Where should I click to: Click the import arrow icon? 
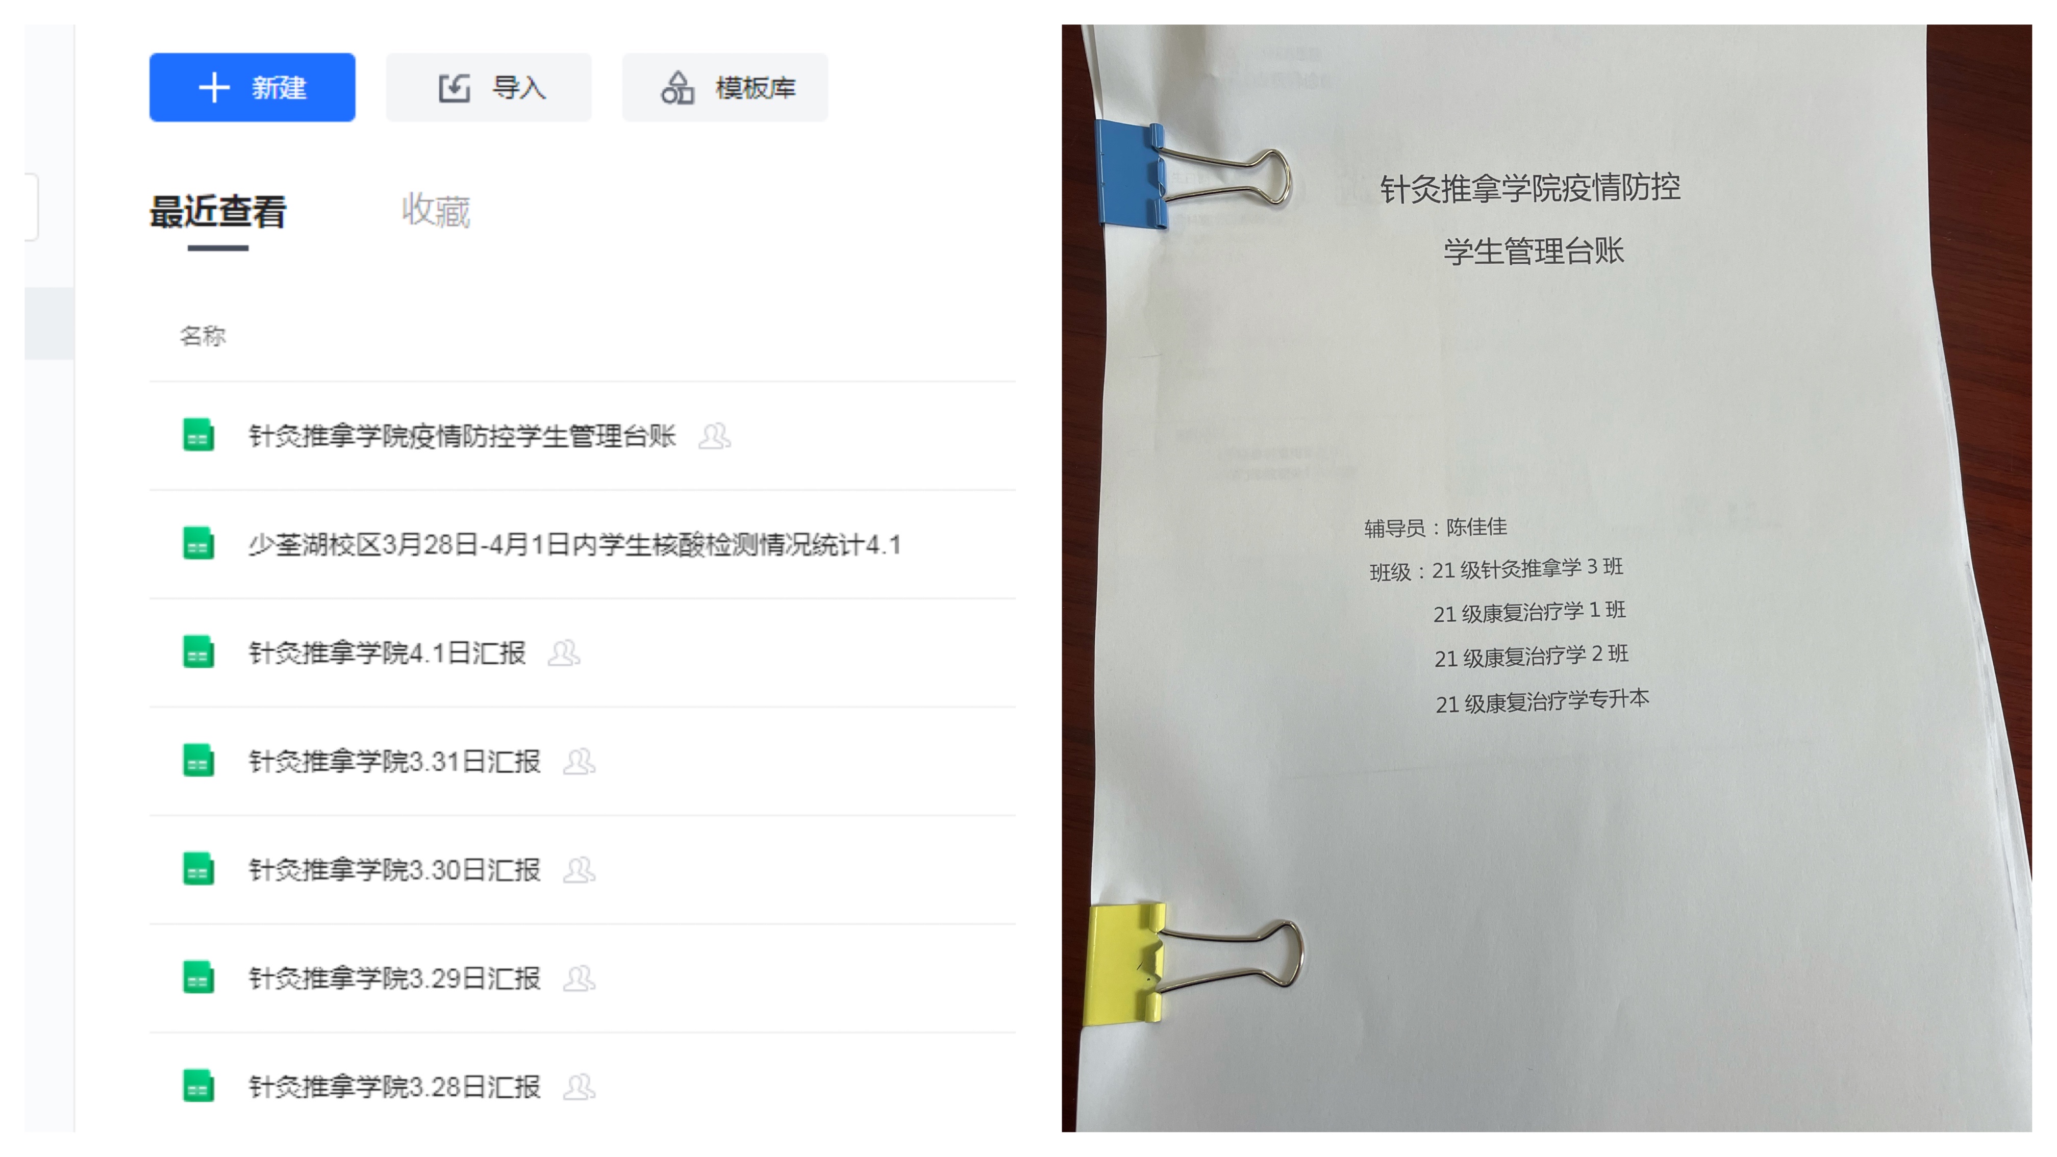455,87
